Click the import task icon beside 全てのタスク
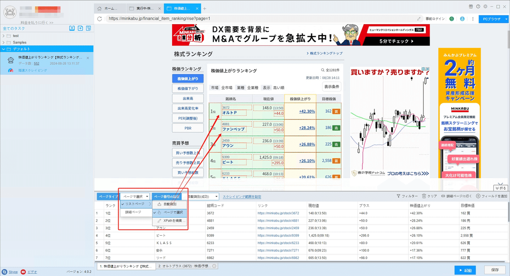Image resolution: width=510 pixels, height=276 pixels. [x=72, y=28]
